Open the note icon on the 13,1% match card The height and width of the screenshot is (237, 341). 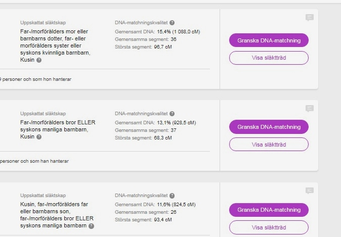point(310,109)
